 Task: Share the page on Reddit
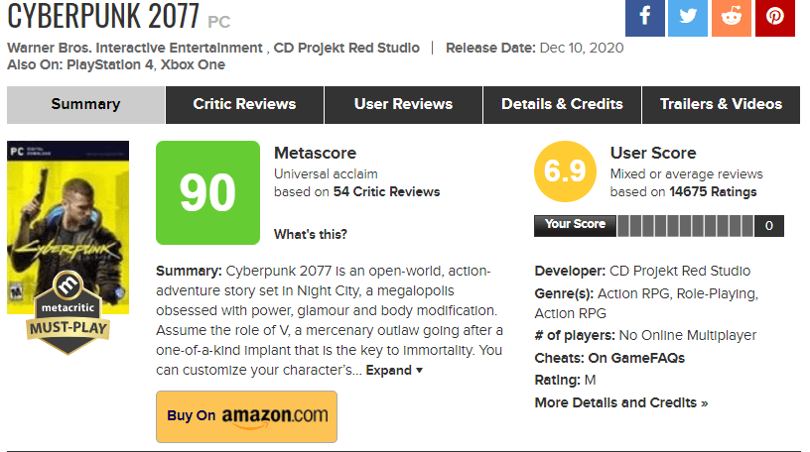coord(732,17)
